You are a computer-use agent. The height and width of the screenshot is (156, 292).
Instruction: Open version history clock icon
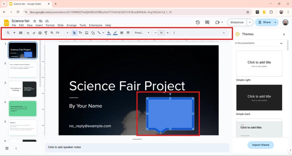(198, 22)
